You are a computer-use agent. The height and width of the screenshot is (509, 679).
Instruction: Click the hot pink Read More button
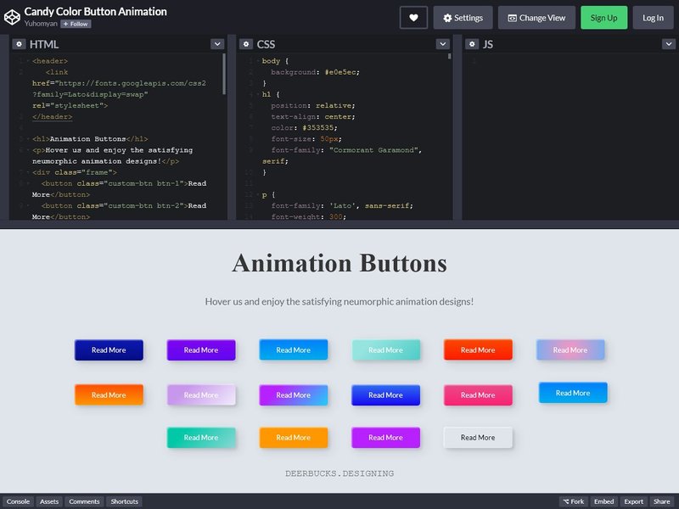(x=478, y=395)
